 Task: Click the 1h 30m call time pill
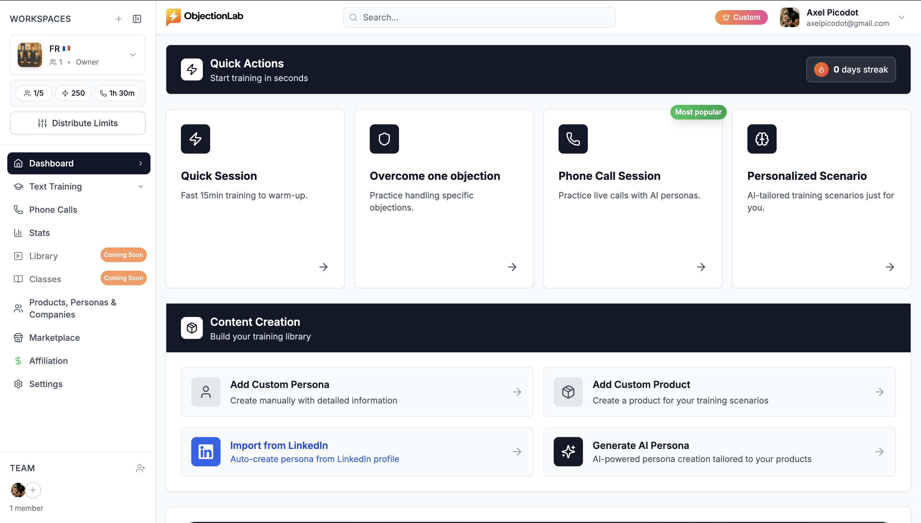click(x=117, y=93)
